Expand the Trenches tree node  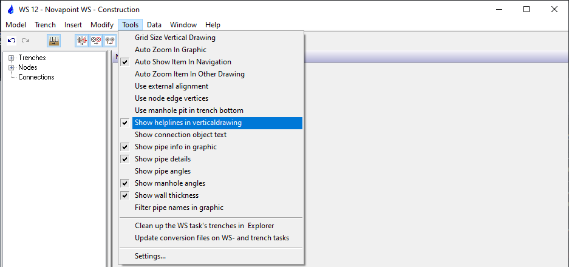12,58
